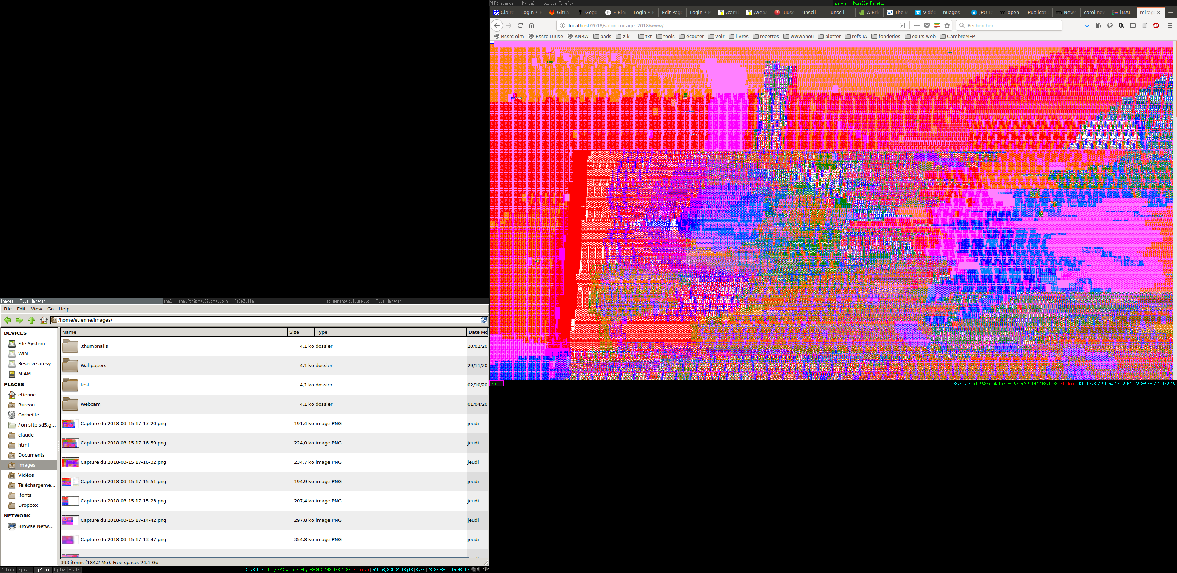Bookmark page with the star icon
Screen dimensions: 1177x573
click(947, 25)
